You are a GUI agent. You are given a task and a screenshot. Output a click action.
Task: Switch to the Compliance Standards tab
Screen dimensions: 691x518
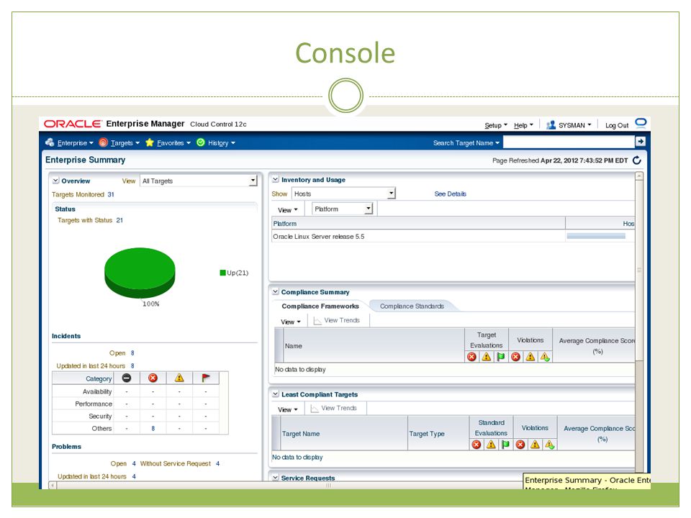[x=412, y=306]
